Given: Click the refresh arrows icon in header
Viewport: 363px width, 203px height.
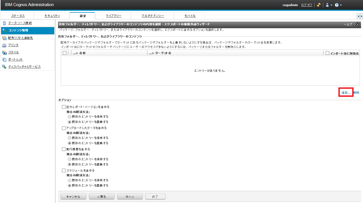Looking at the screenshot, I should point(318,5).
